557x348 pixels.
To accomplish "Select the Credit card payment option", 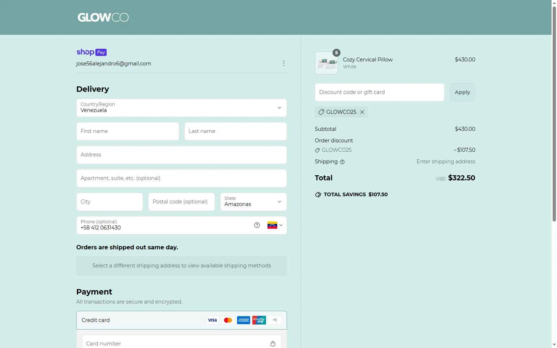I will point(181,320).
